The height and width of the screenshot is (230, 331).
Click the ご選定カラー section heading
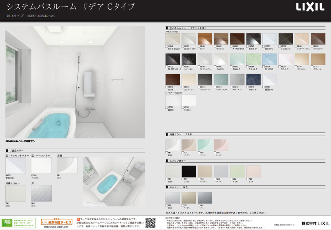point(16,151)
